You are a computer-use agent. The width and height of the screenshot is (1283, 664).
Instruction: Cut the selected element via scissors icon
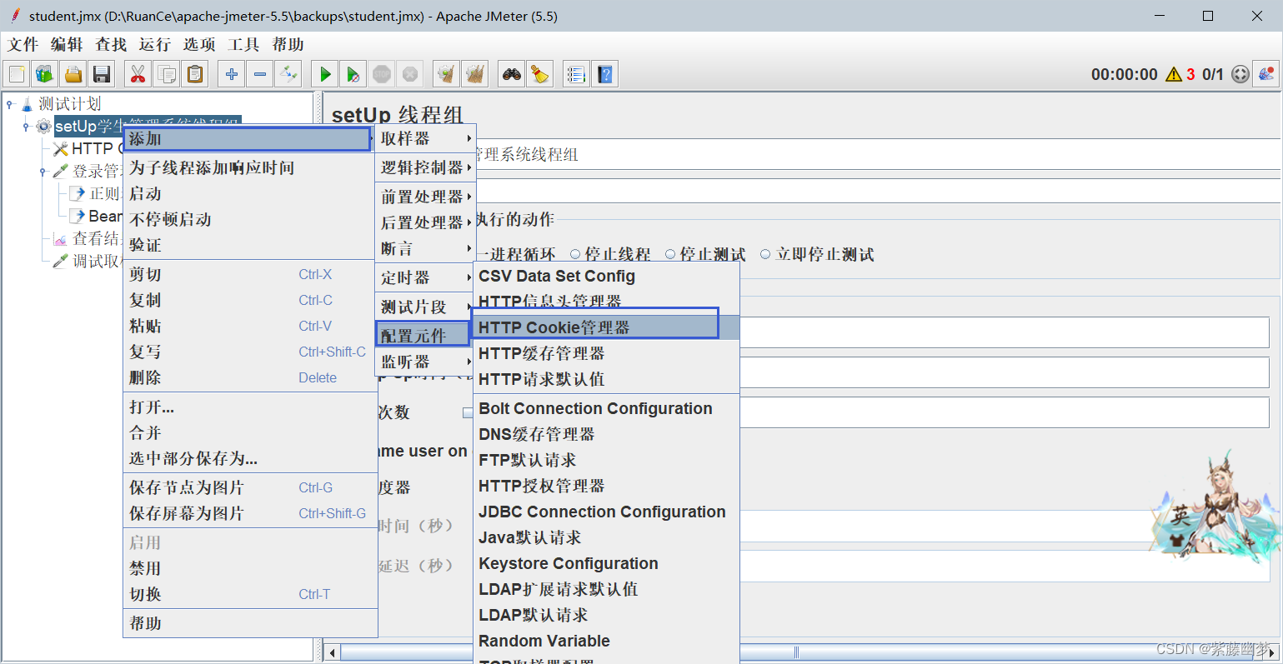138,73
